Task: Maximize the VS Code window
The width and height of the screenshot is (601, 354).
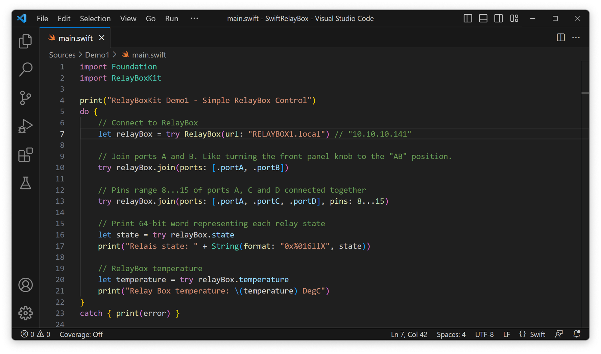Action: click(x=555, y=19)
